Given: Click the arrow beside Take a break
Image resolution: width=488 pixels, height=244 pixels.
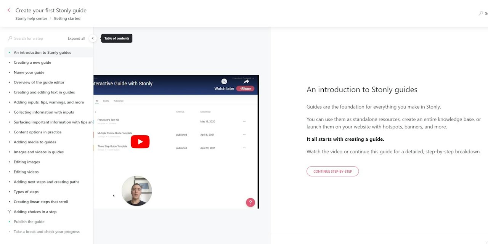Looking at the screenshot, I should coord(10,231).
